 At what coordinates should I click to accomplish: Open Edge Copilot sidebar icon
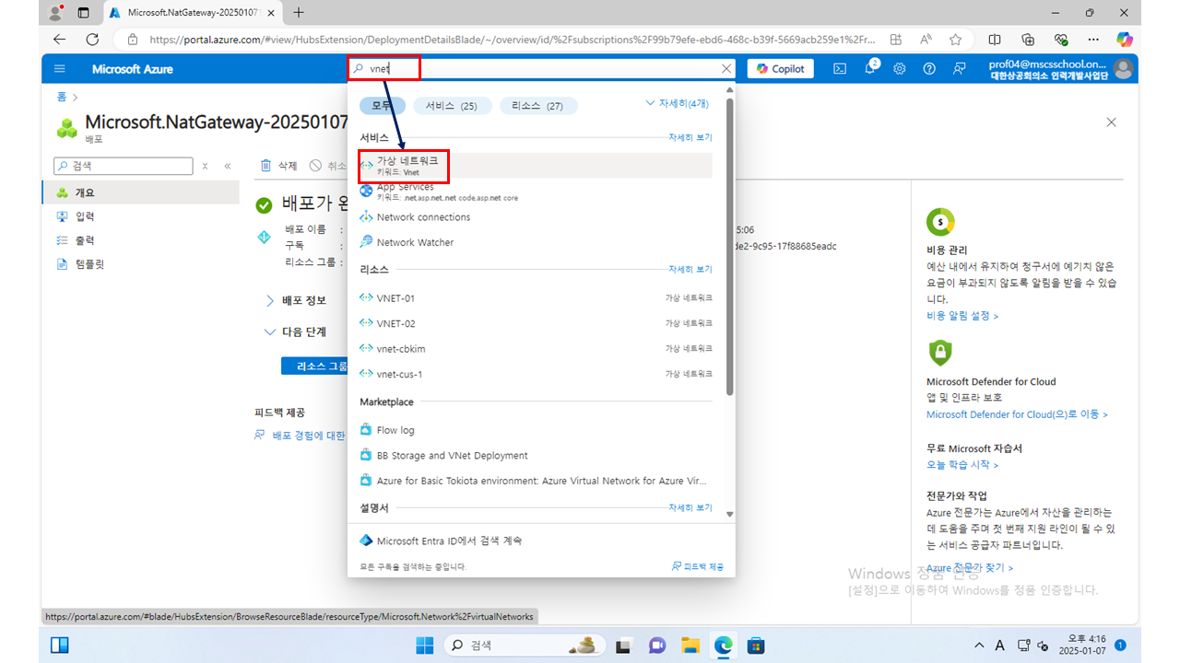pyautogui.click(x=1124, y=40)
